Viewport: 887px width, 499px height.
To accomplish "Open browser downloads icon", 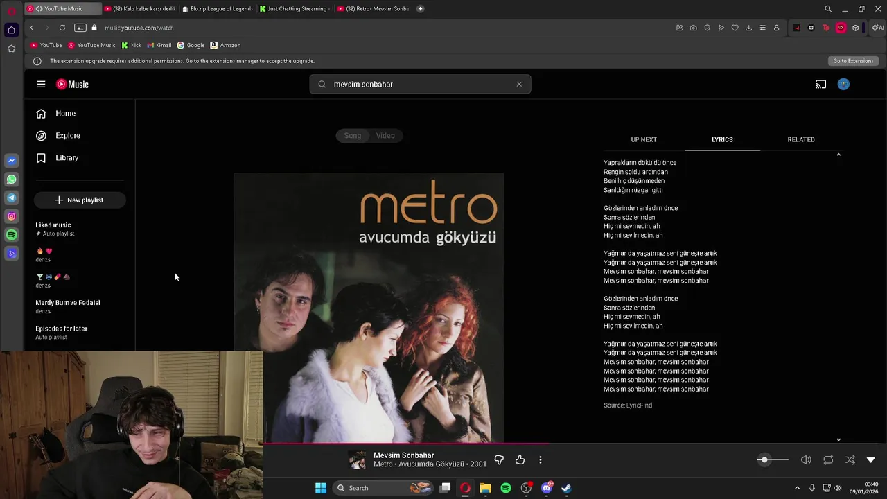I will pyautogui.click(x=748, y=28).
